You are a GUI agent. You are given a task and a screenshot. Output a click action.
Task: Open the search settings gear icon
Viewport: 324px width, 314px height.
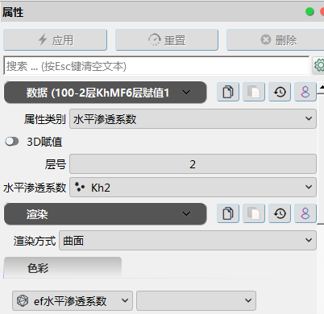[x=319, y=65]
